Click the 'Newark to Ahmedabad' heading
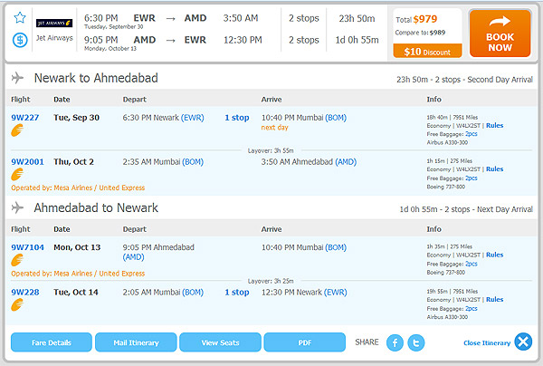 pos(96,78)
